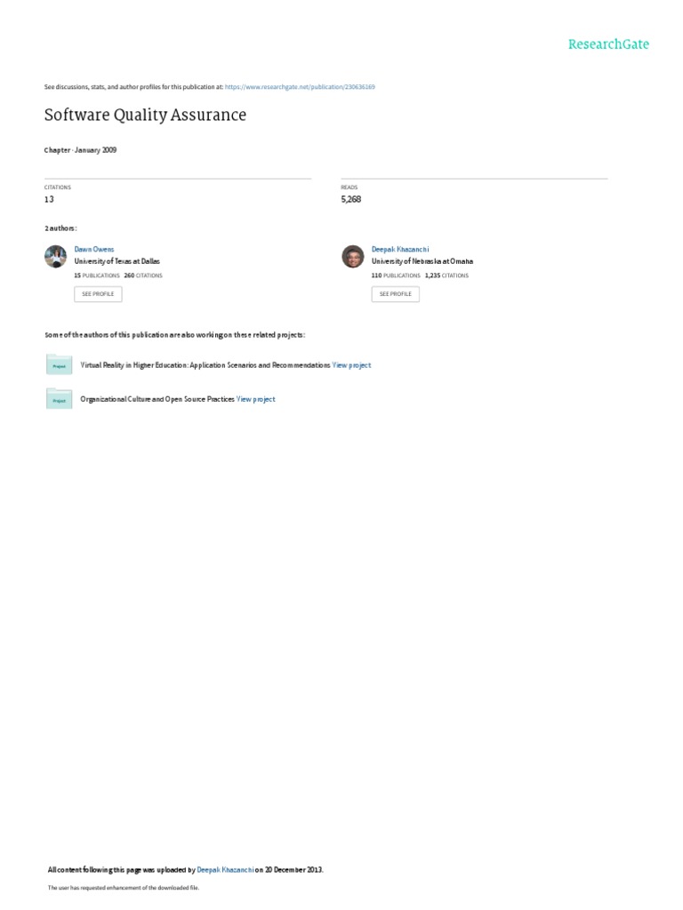683x910 pixels.
Task: Click the Virtual Reality project folder icon
Action: pyautogui.click(x=60, y=365)
